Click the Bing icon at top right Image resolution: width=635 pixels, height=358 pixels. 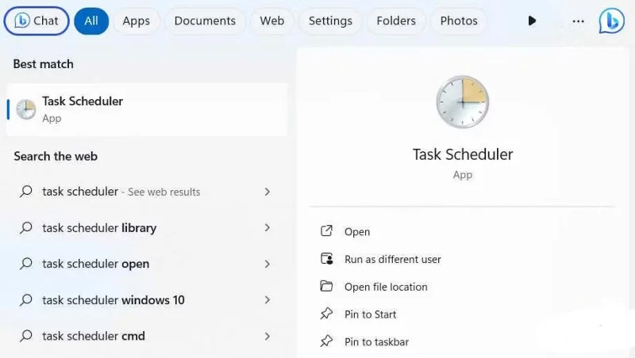click(611, 21)
